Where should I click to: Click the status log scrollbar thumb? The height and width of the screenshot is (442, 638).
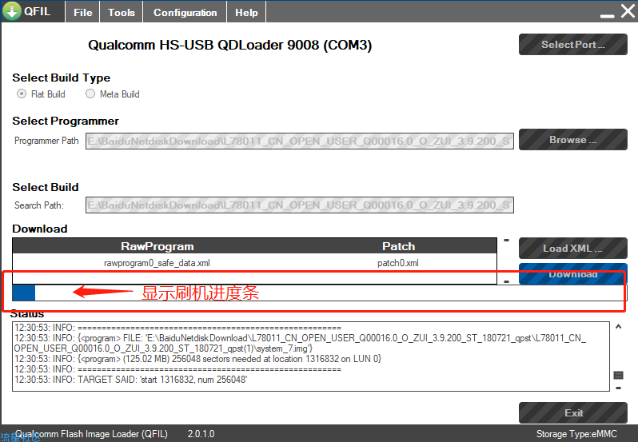(x=619, y=375)
